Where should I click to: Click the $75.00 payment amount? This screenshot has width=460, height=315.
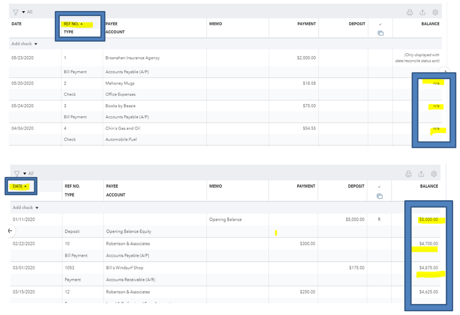tap(309, 106)
